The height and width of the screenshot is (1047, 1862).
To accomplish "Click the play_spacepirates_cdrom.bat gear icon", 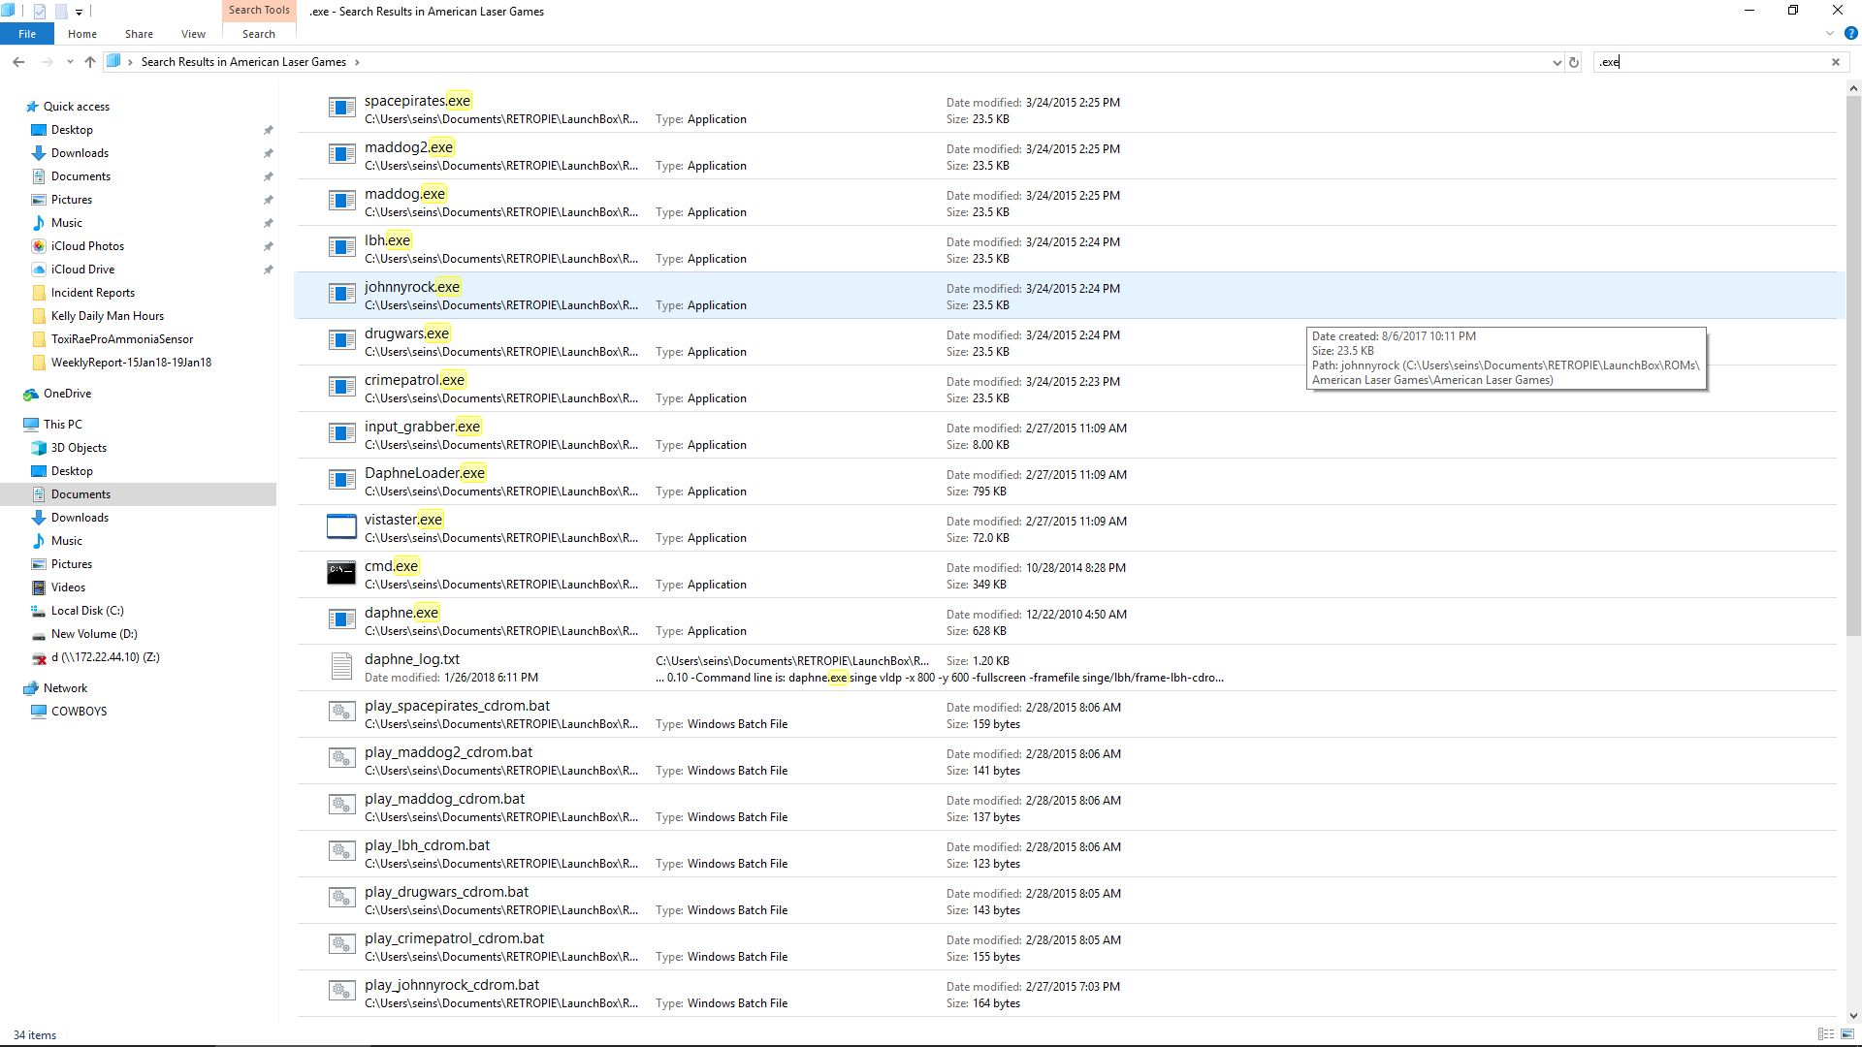I will (341, 713).
